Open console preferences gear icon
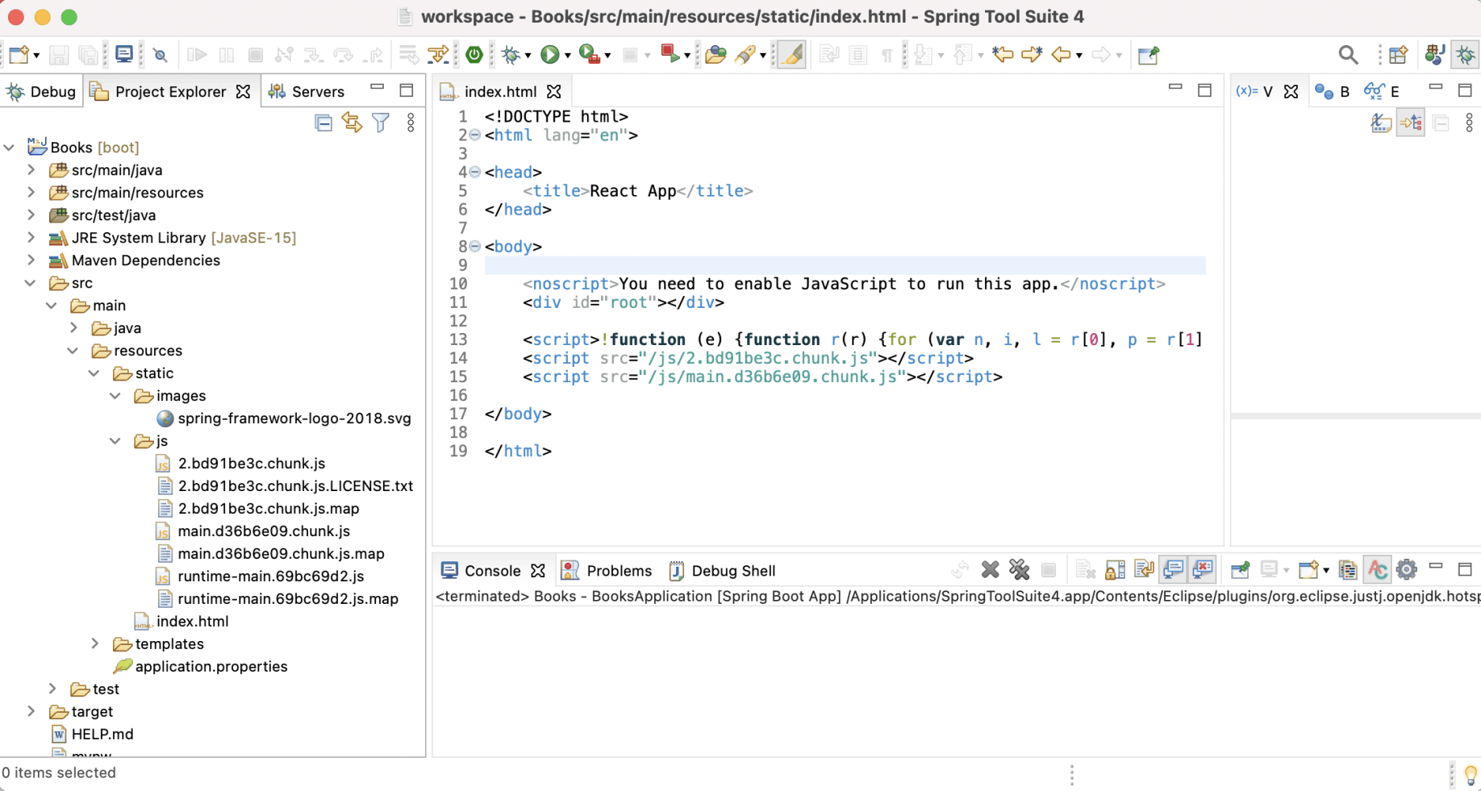The width and height of the screenshot is (1481, 791). pos(1406,570)
